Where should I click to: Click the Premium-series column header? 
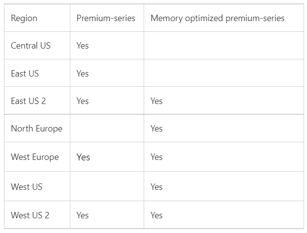(x=106, y=18)
